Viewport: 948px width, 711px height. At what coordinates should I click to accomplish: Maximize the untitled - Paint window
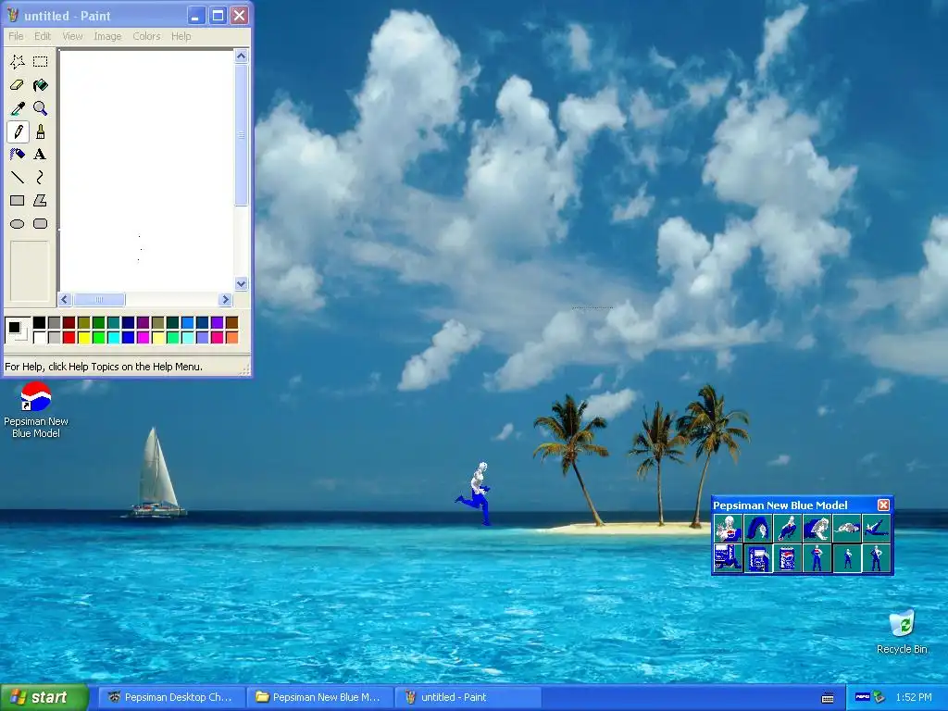pos(218,16)
